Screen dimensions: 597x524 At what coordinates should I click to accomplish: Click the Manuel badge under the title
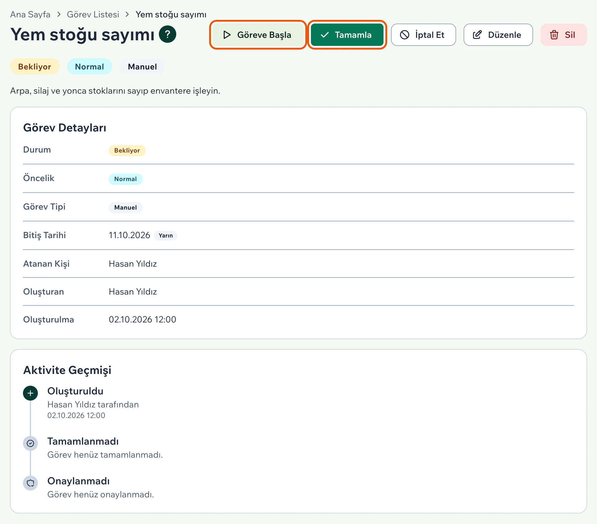[x=142, y=67]
